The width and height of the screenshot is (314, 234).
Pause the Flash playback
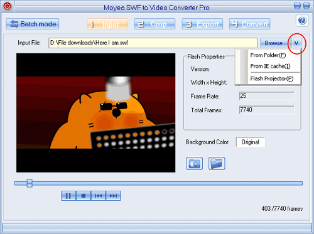(68, 196)
